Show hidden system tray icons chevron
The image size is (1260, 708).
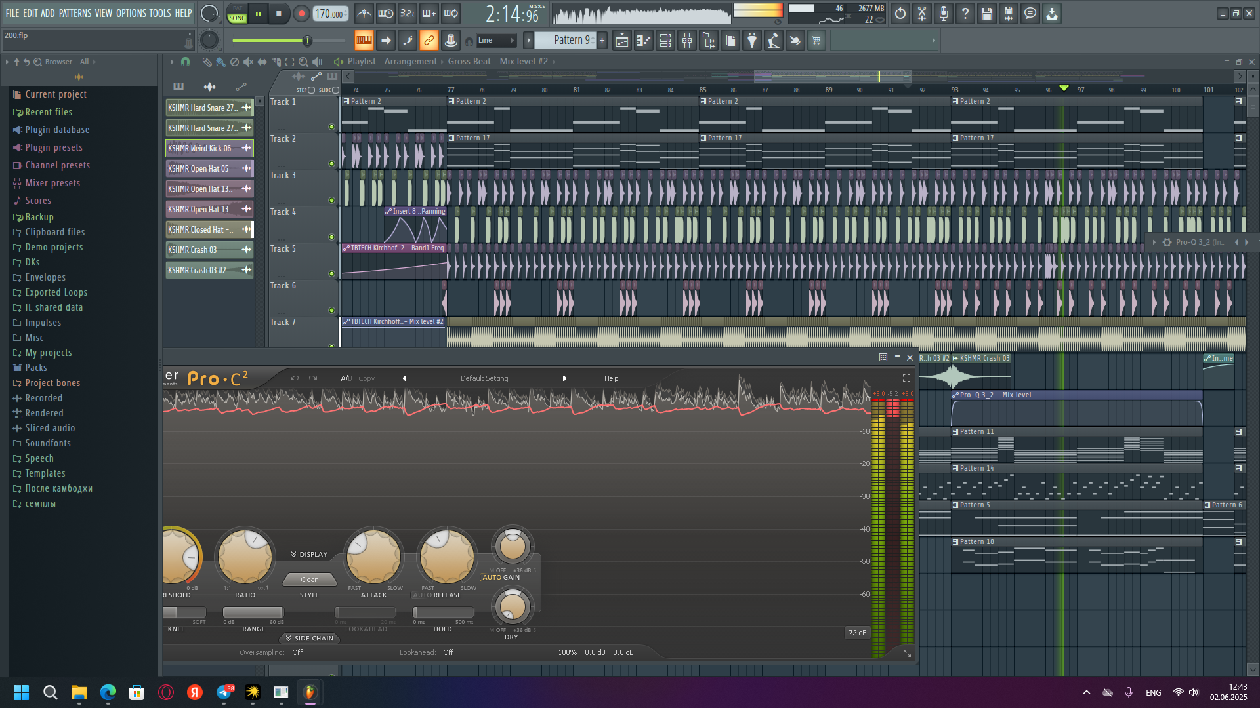[1087, 692]
